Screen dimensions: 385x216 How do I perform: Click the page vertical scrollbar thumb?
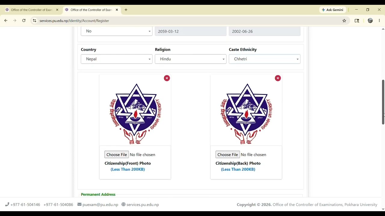383,102
